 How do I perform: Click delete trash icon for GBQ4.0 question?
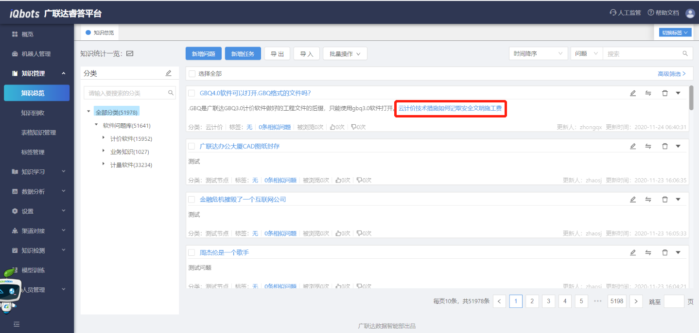664,93
